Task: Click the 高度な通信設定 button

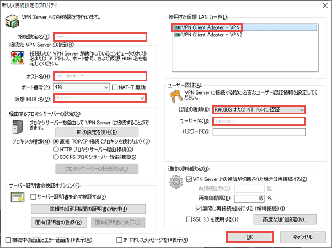Action: point(284,219)
